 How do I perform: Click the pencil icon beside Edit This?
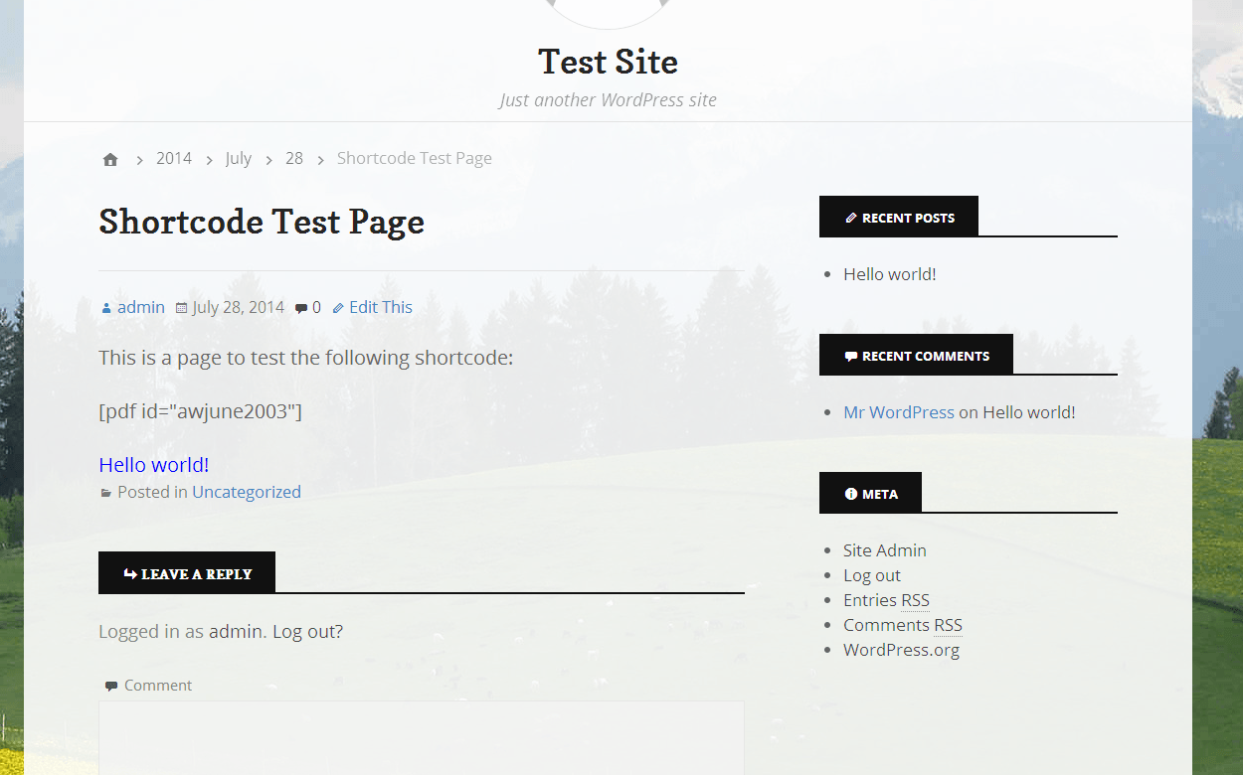[x=338, y=308]
